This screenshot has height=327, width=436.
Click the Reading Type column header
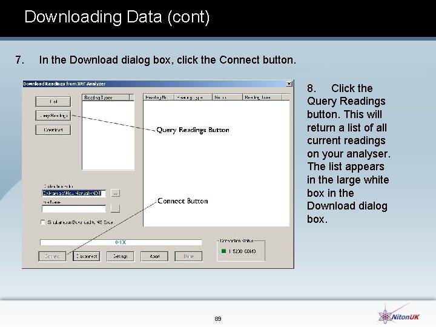point(193,97)
